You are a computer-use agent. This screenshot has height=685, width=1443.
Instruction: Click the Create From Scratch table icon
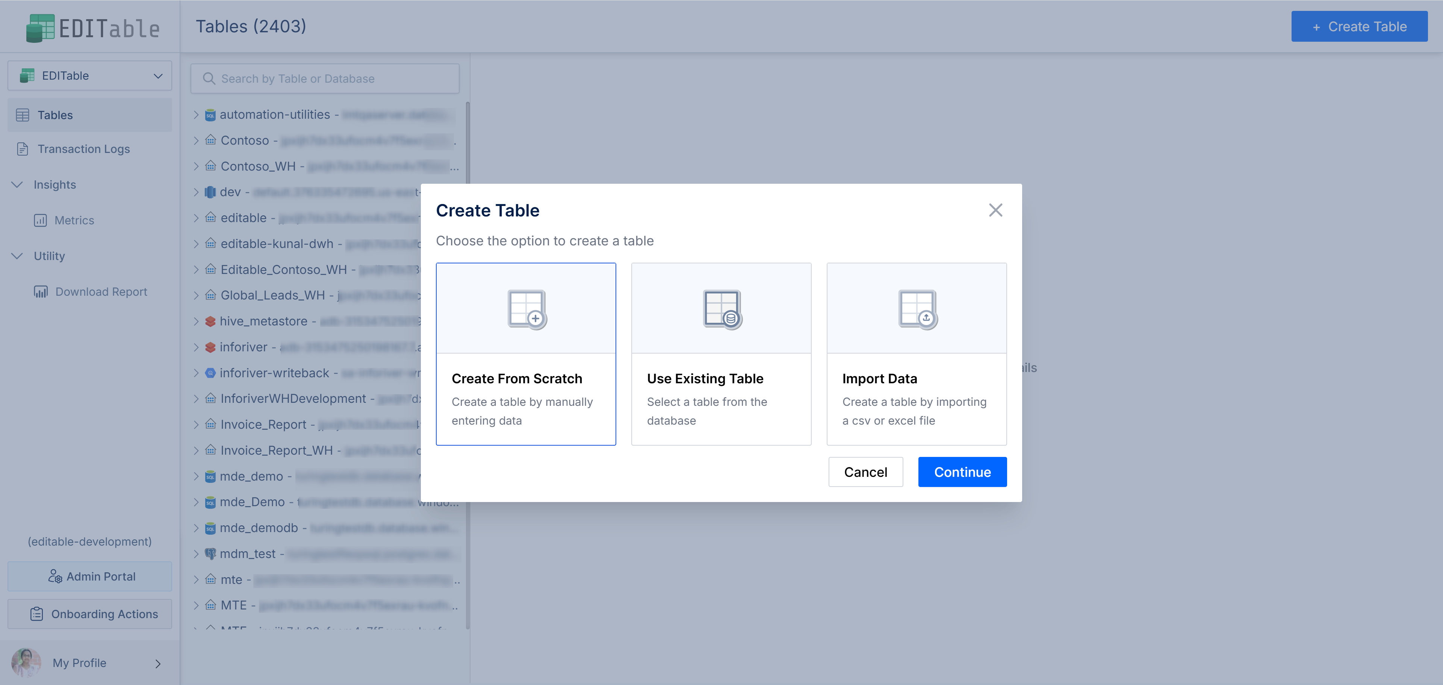tap(526, 308)
